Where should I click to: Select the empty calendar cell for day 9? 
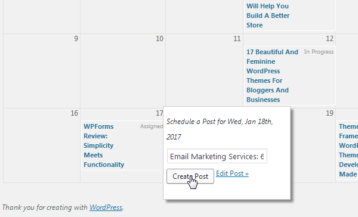(42, 71)
